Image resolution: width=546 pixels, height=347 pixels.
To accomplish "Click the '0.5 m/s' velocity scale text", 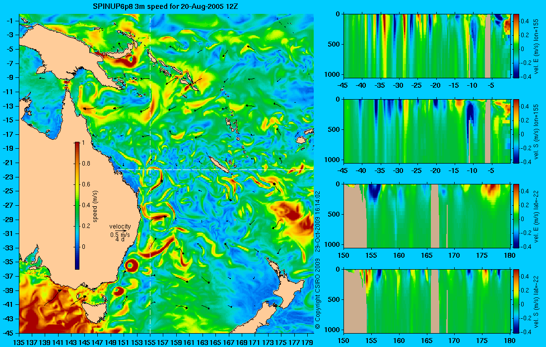I will point(120,235).
